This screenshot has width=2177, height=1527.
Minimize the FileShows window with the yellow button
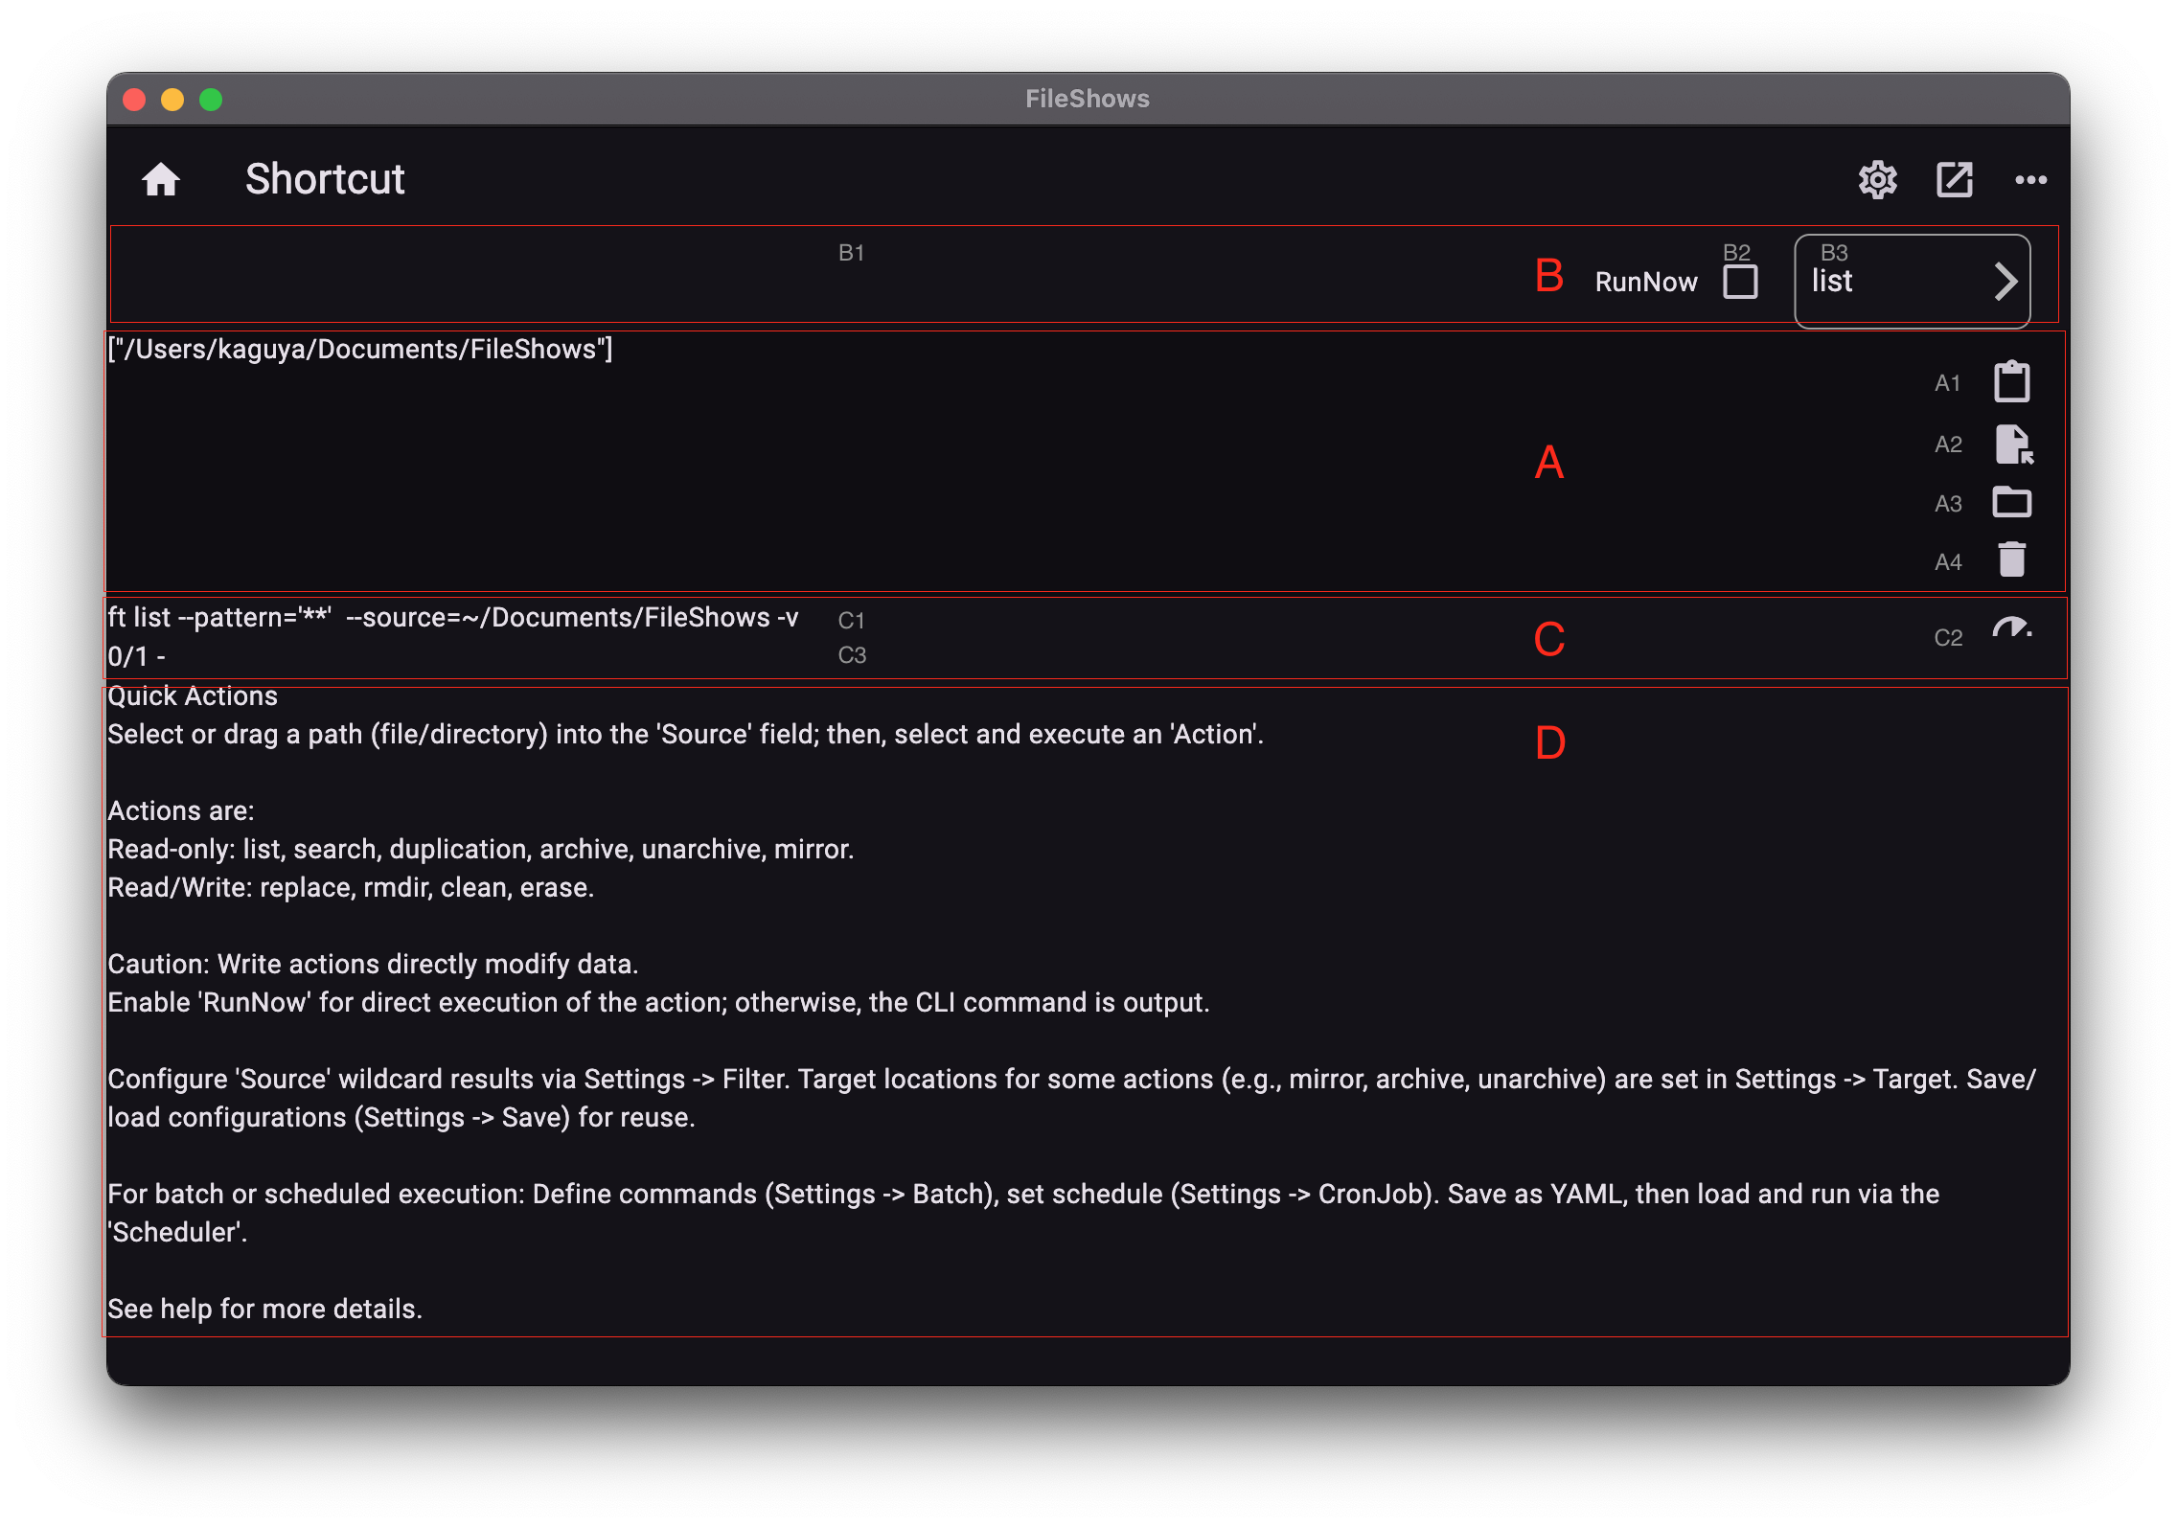coord(172,100)
